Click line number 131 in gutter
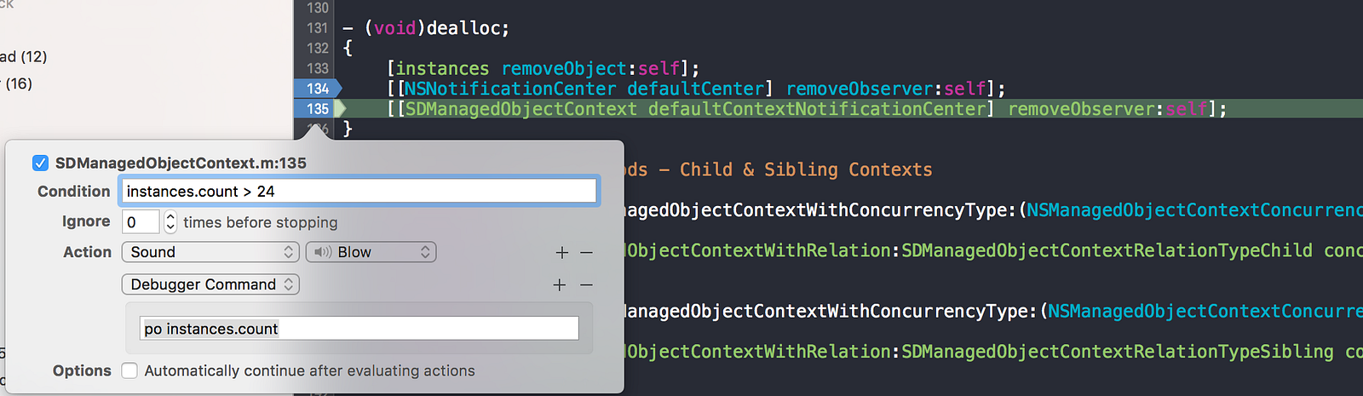The image size is (1363, 396). [318, 28]
